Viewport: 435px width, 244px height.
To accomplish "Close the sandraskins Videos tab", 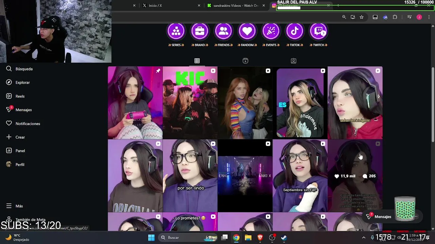I will [263, 5].
